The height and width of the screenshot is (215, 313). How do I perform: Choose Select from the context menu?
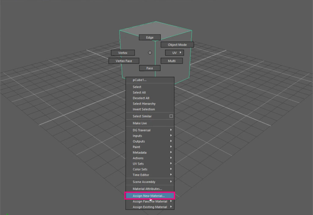[x=150, y=87]
